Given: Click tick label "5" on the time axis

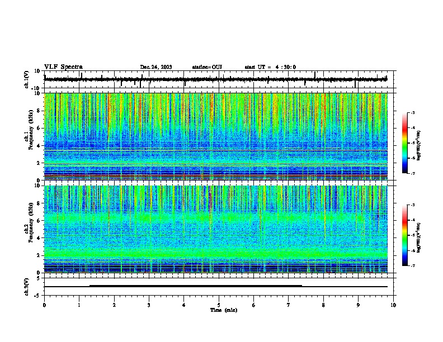Looking at the screenshot, I should 219,305.
